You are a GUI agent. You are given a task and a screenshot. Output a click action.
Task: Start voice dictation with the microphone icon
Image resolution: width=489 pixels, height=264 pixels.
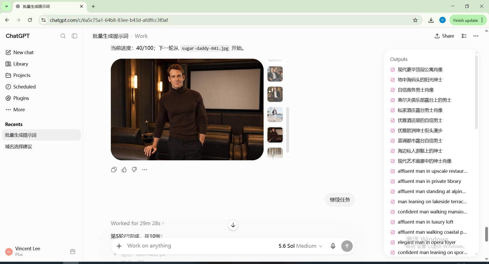point(333,246)
